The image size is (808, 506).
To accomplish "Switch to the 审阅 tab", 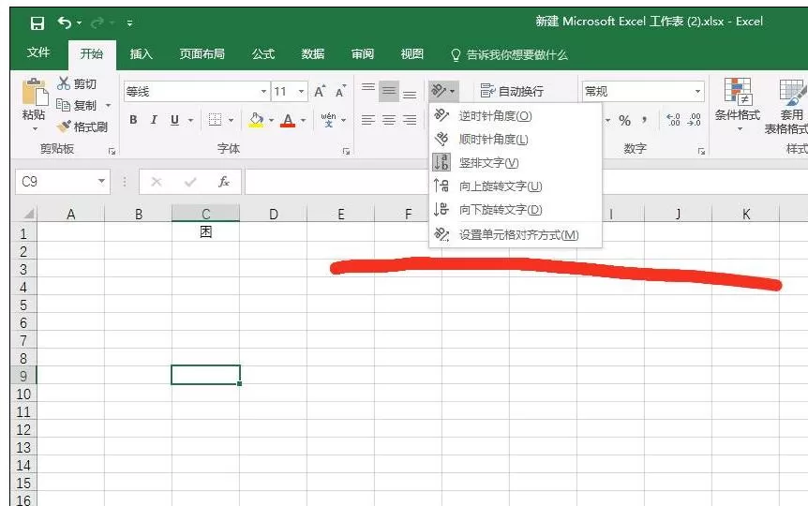I will click(362, 53).
